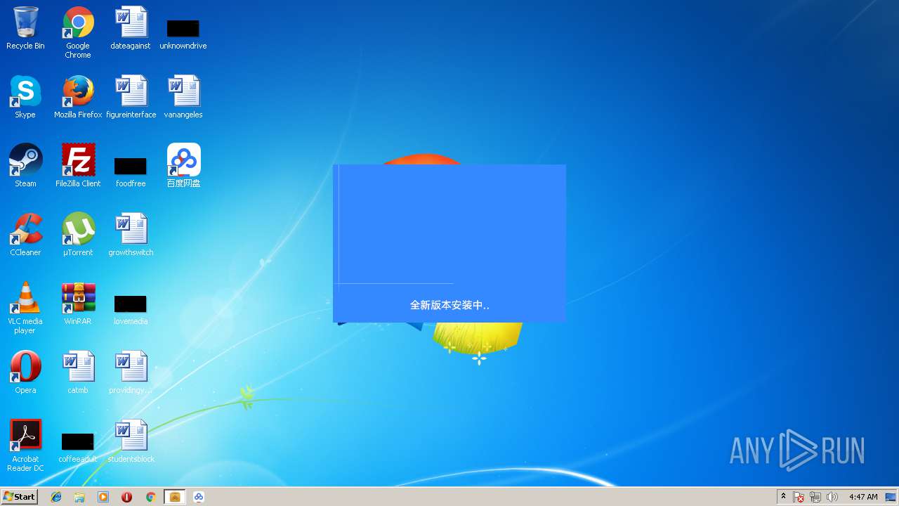Screen dimensions: 899x506
Task: Open Internet Explorer from the taskbar
Action: pyautogui.click(x=56, y=497)
